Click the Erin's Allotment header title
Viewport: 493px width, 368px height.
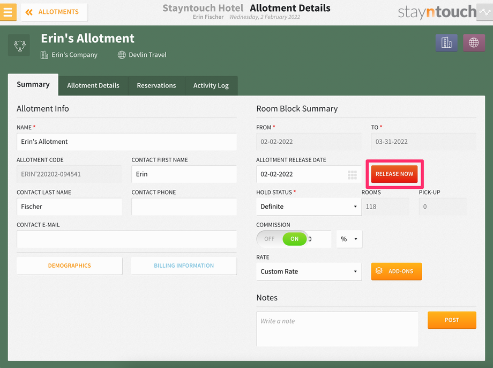pos(87,39)
